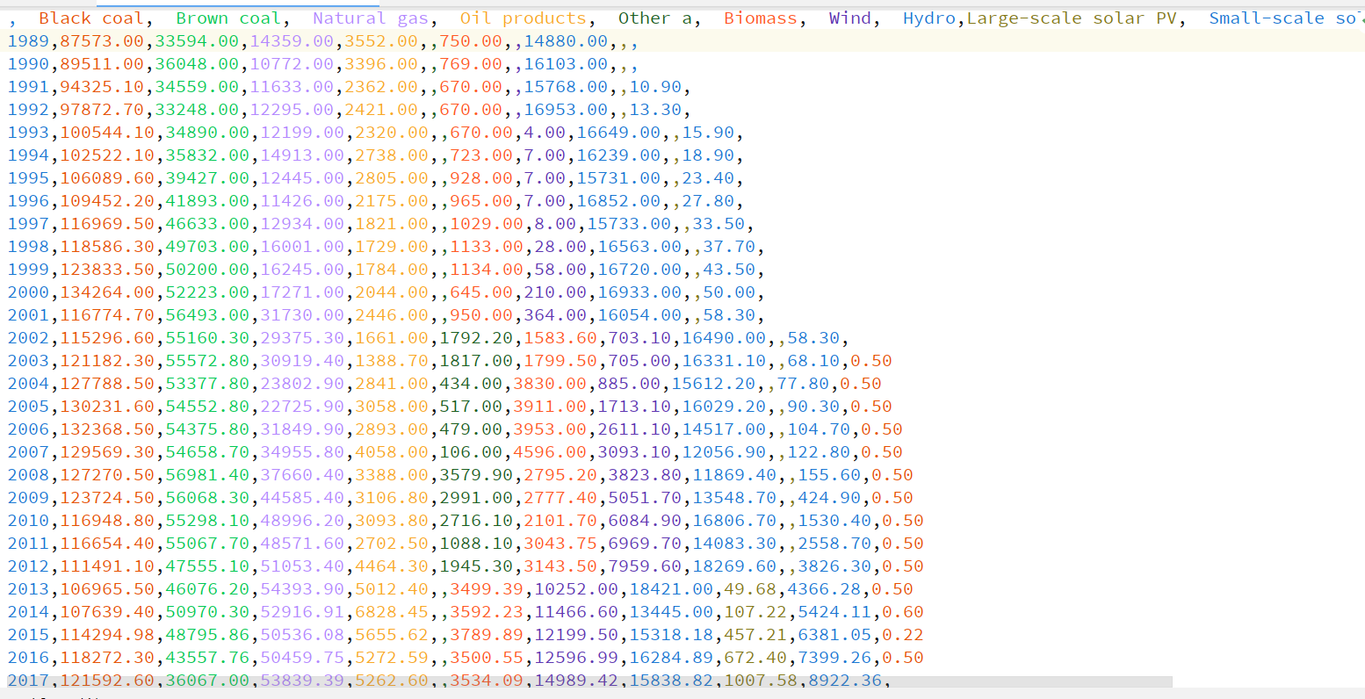Click the biomass value 3911.00
This screenshot has height=699, width=1365.
coord(550,407)
